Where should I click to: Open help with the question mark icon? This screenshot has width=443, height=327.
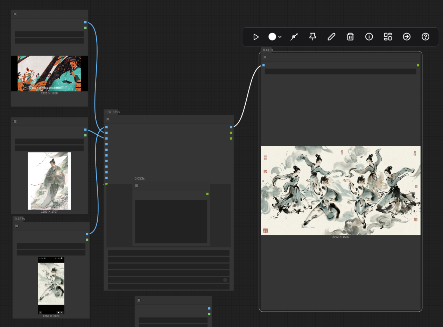[425, 37]
